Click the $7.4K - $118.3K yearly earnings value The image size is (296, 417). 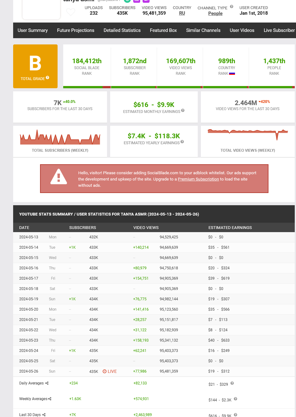[x=154, y=136]
